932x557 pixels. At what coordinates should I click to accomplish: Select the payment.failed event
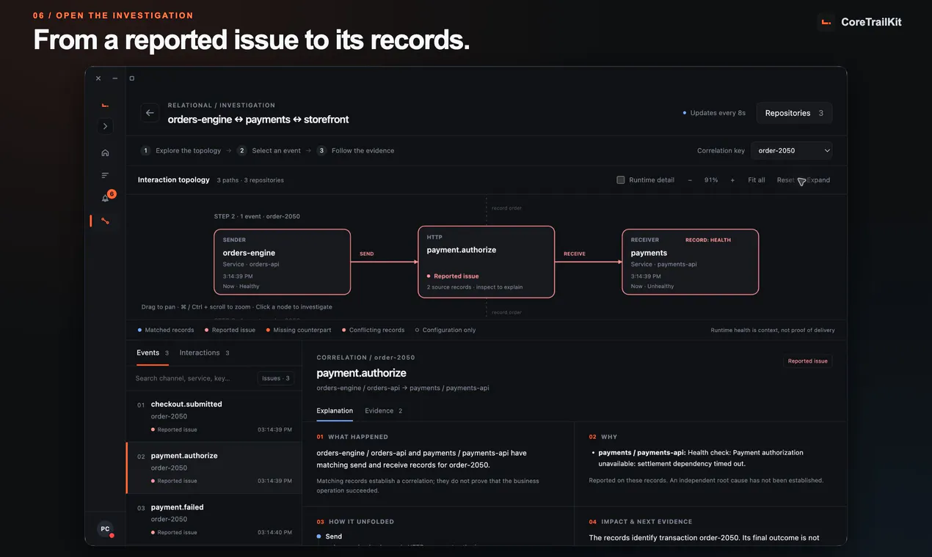click(214, 519)
